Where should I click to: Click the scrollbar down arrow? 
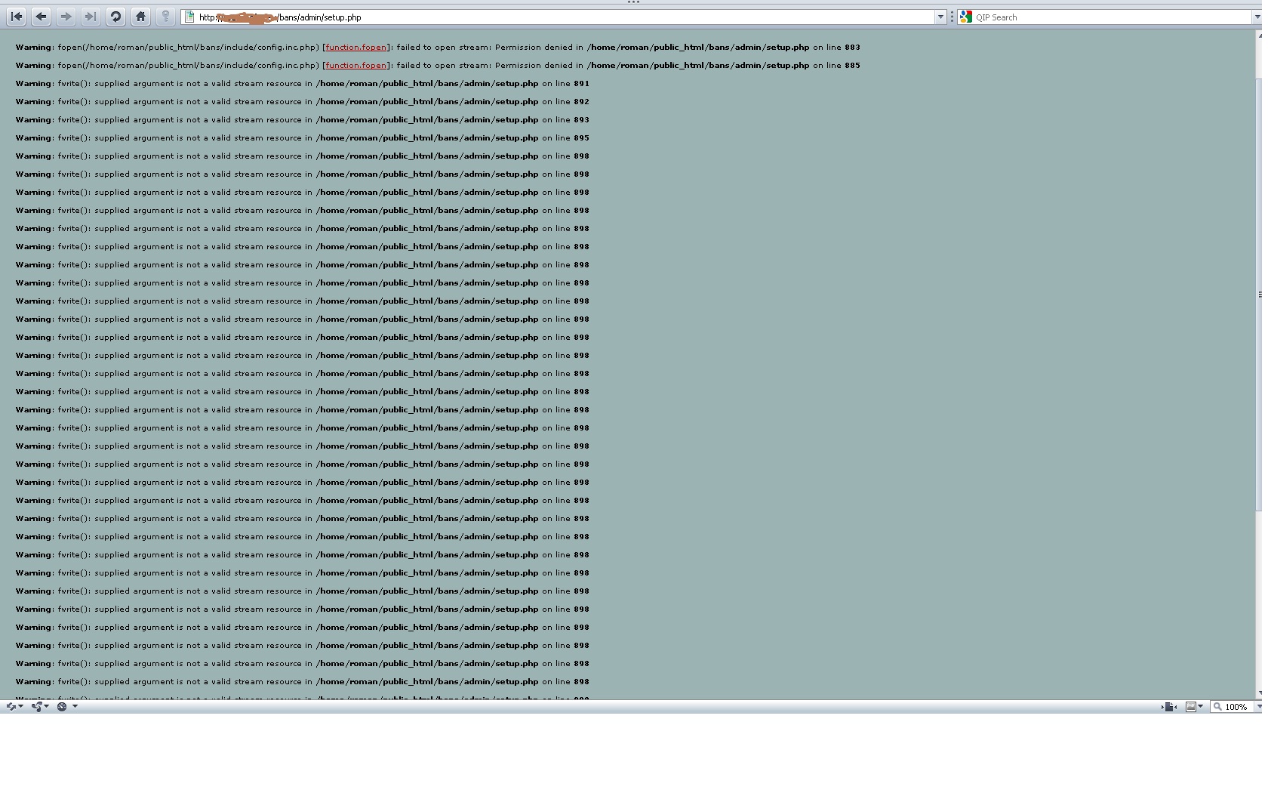click(x=1259, y=693)
